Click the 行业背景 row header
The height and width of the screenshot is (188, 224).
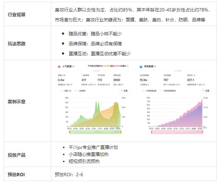tap(17, 15)
